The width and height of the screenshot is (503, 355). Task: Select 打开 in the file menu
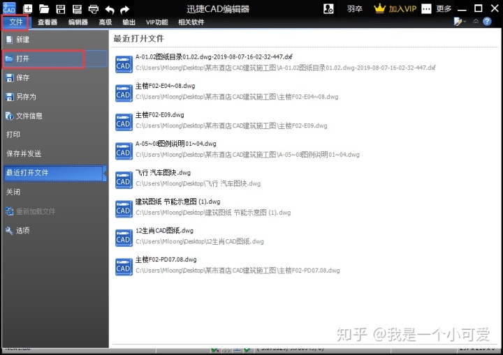pyautogui.click(x=54, y=59)
